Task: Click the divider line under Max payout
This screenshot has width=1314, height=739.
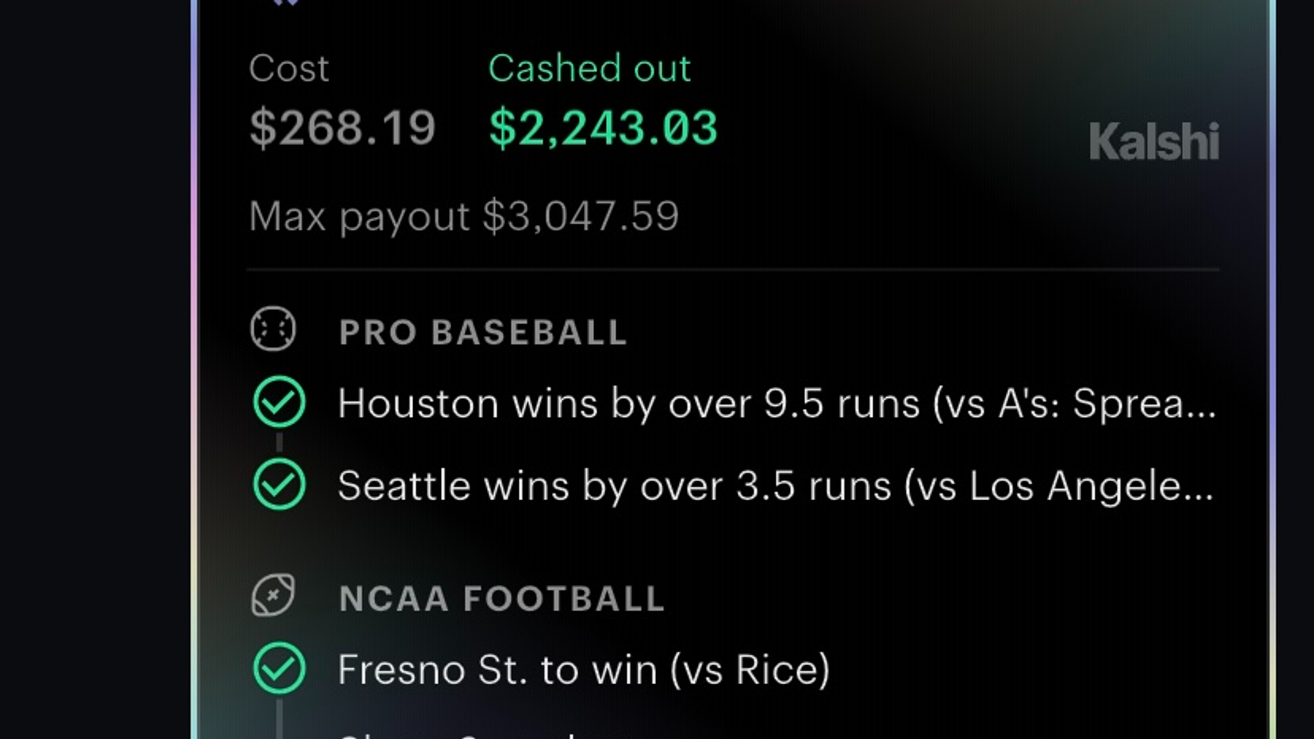Action: (x=733, y=269)
